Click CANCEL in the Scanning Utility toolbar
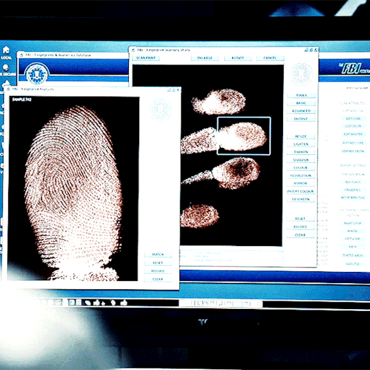370x370 pixels. click(x=270, y=58)
